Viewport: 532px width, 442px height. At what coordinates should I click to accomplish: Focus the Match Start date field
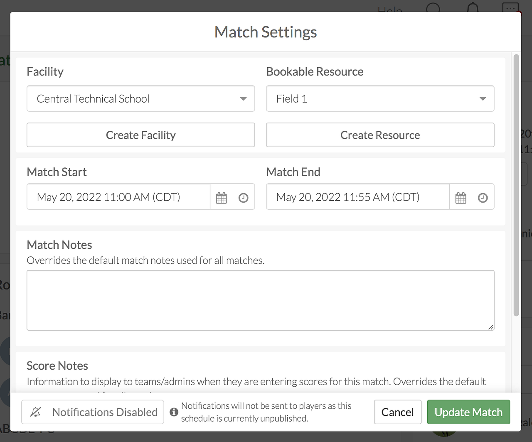point(118,197)
